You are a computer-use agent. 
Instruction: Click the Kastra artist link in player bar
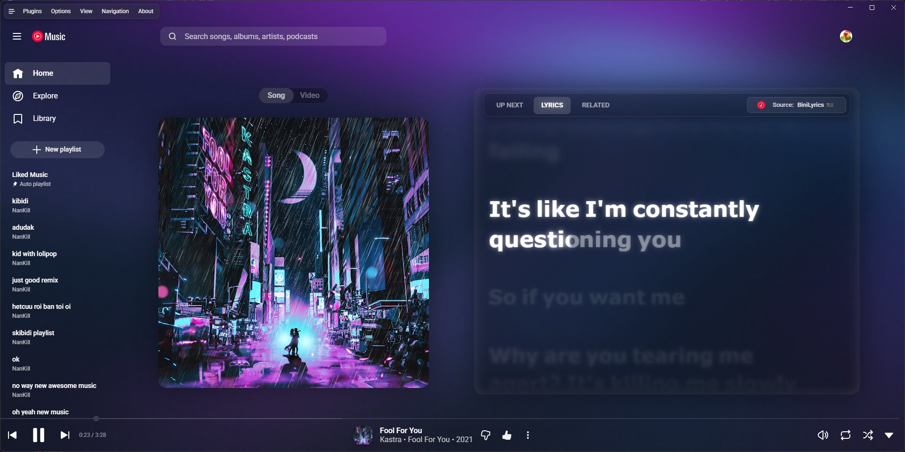coord(391,439)
